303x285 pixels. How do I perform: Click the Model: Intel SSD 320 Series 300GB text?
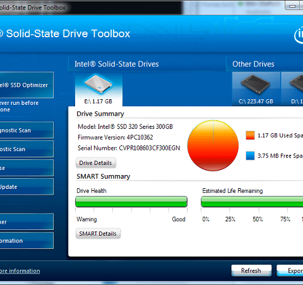tap(125, 126)
